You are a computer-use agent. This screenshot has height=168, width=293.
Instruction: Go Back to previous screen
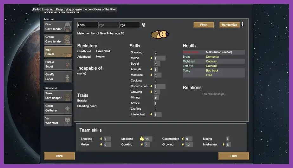point(59,156)
